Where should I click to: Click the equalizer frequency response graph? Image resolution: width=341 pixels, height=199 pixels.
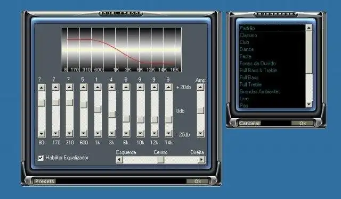121,49
